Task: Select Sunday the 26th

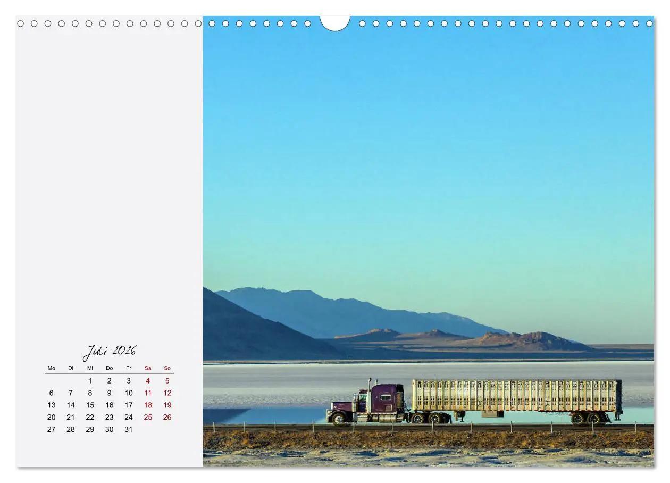Action: 167,418
